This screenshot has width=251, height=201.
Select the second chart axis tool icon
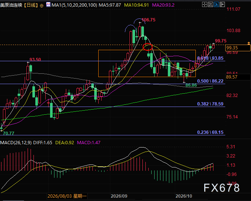point(211,4)
